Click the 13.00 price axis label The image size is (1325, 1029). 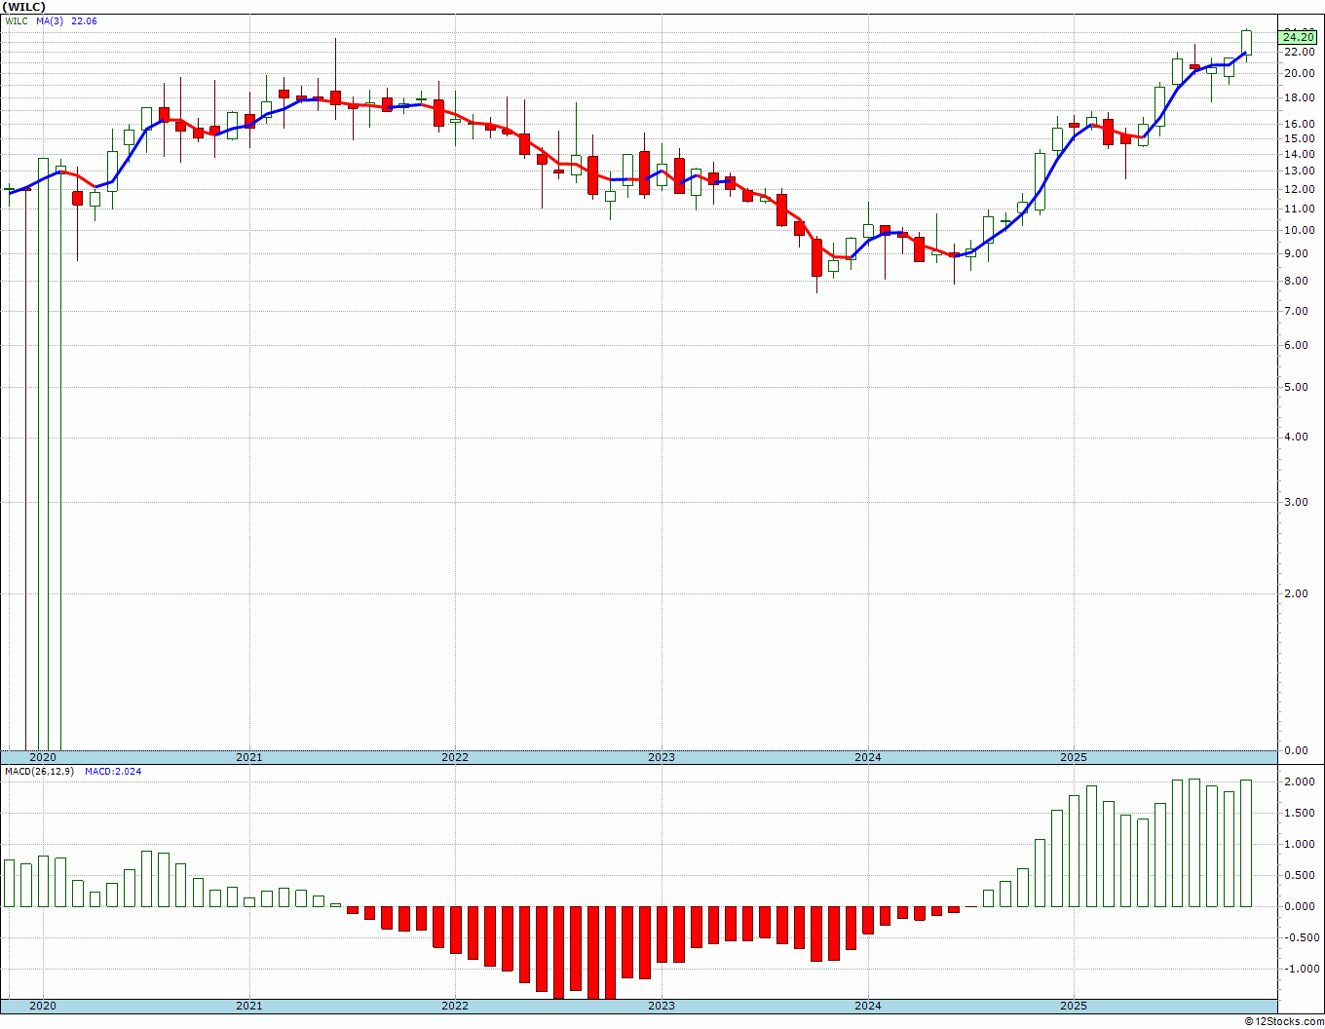tap(1300, 171)
